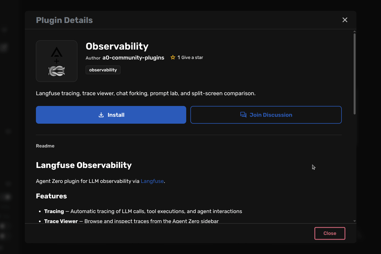Click Join Discussion for the plugin
Image resolution: width=381 pixels, height=254 pixels.
tap(266, 115)
